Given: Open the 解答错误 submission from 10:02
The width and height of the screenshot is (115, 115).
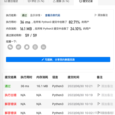Looking at the screenshot, I should coord(10,113).
